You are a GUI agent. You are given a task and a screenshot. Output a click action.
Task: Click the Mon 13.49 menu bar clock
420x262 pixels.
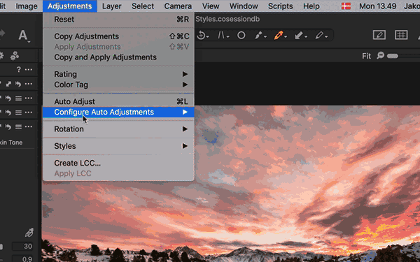377,6
